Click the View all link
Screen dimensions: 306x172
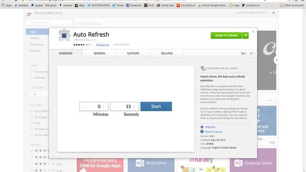[x=271, y=100]
